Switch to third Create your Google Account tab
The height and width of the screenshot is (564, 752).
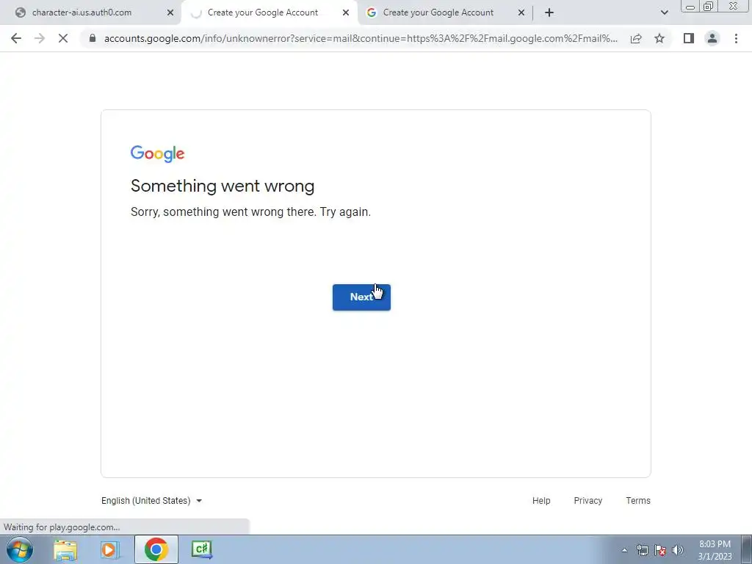(x=438, y=12)
